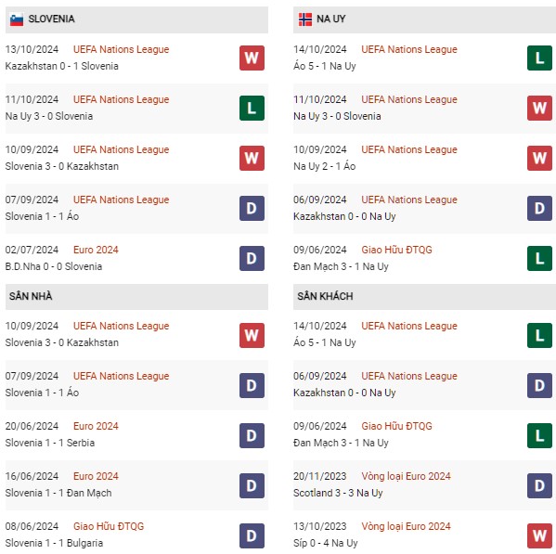This screenshot has height=554, width=556.
Task: Click the Slovenia flag icon
Action: pos(17,19)
